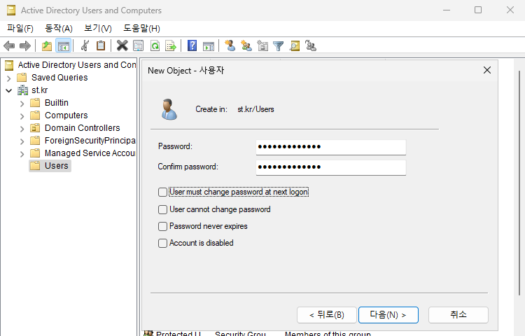
Task: Open the Properties toolbar icon
Action: tap(139, 45)
